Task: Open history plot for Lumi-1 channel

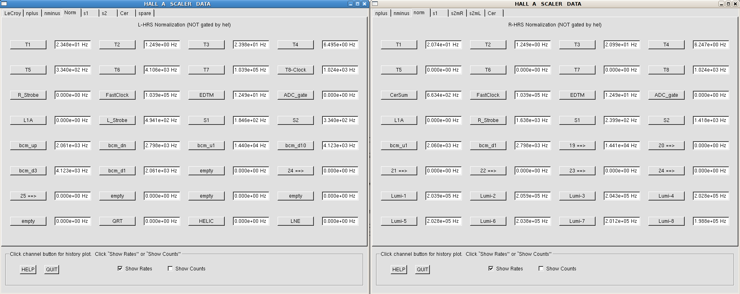Action: tap(399, 196)
